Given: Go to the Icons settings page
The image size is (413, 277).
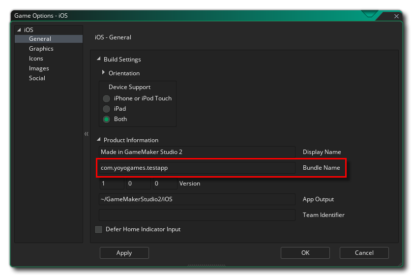Looking at the screenshot, I should pyautogui.click(x=36, y=59).
